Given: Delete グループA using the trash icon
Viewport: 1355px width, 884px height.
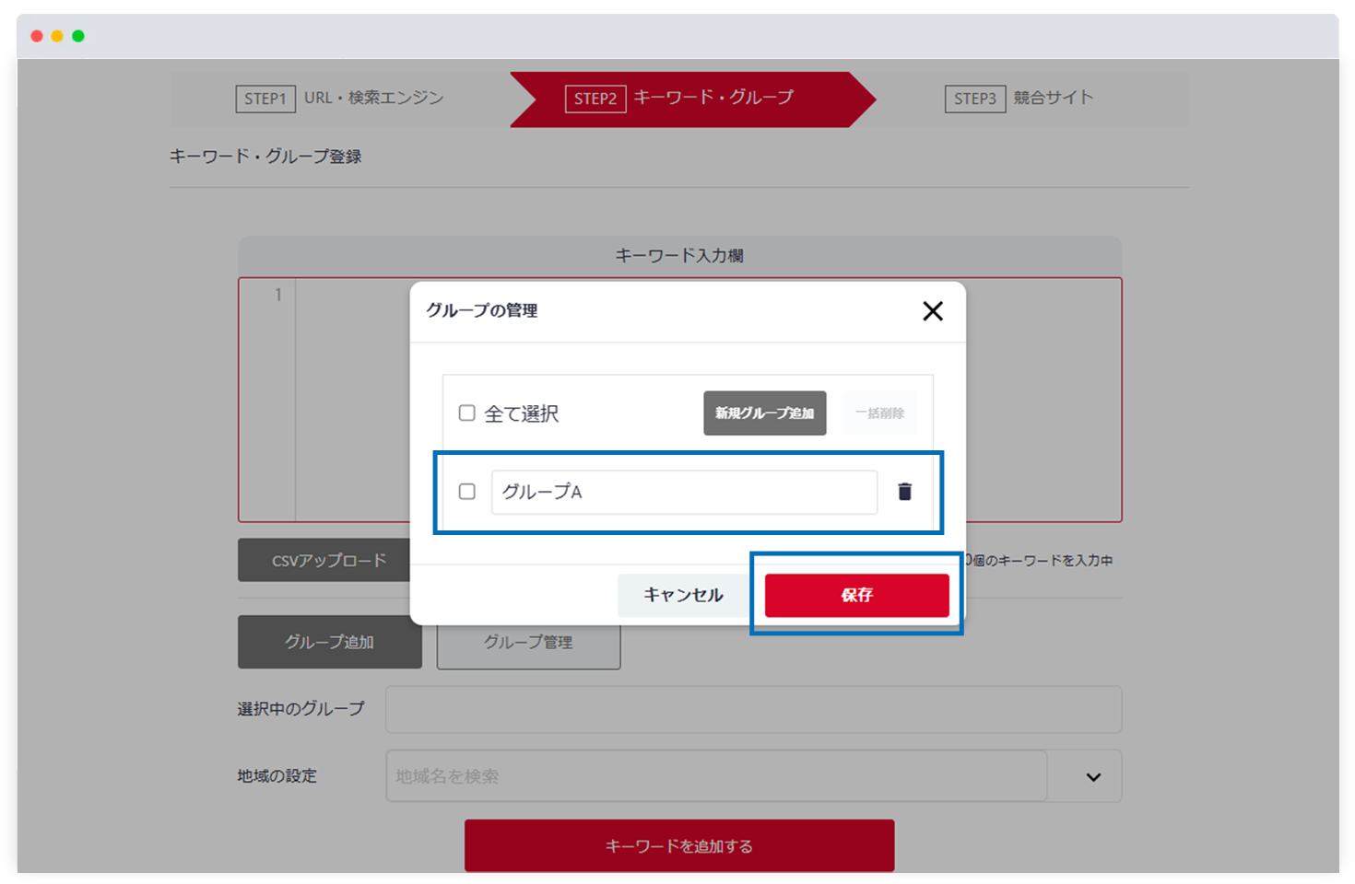Looking at the screenshot, I should tap(905, 492).
